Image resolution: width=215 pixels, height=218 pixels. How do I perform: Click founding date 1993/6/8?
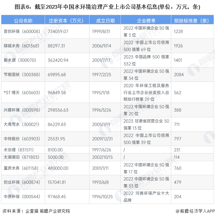click(100, 182)
